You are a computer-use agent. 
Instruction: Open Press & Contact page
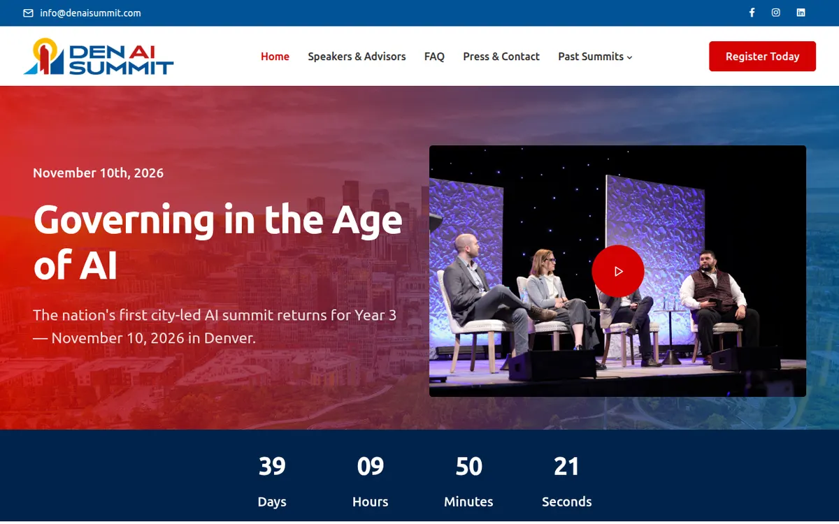pyautogui.click(x=501, y=57)
